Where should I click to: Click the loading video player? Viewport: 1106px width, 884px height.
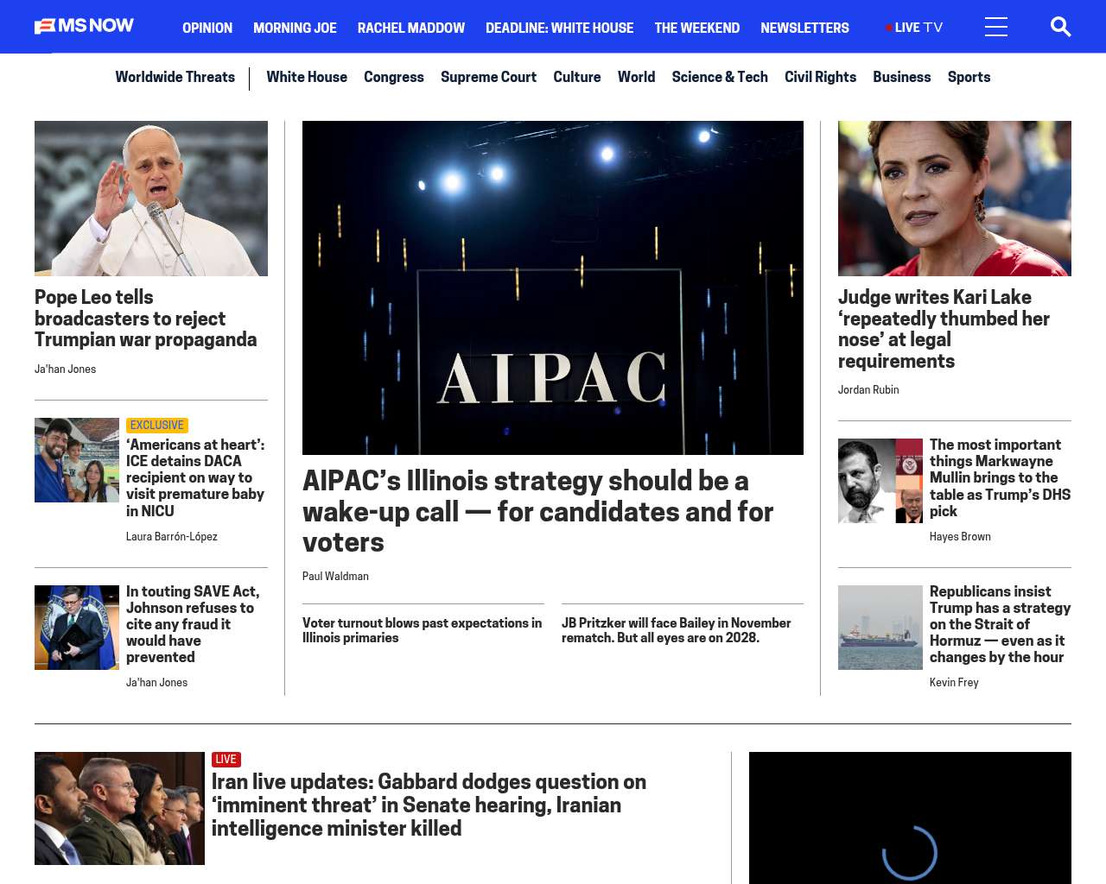(x=910, y=818)
